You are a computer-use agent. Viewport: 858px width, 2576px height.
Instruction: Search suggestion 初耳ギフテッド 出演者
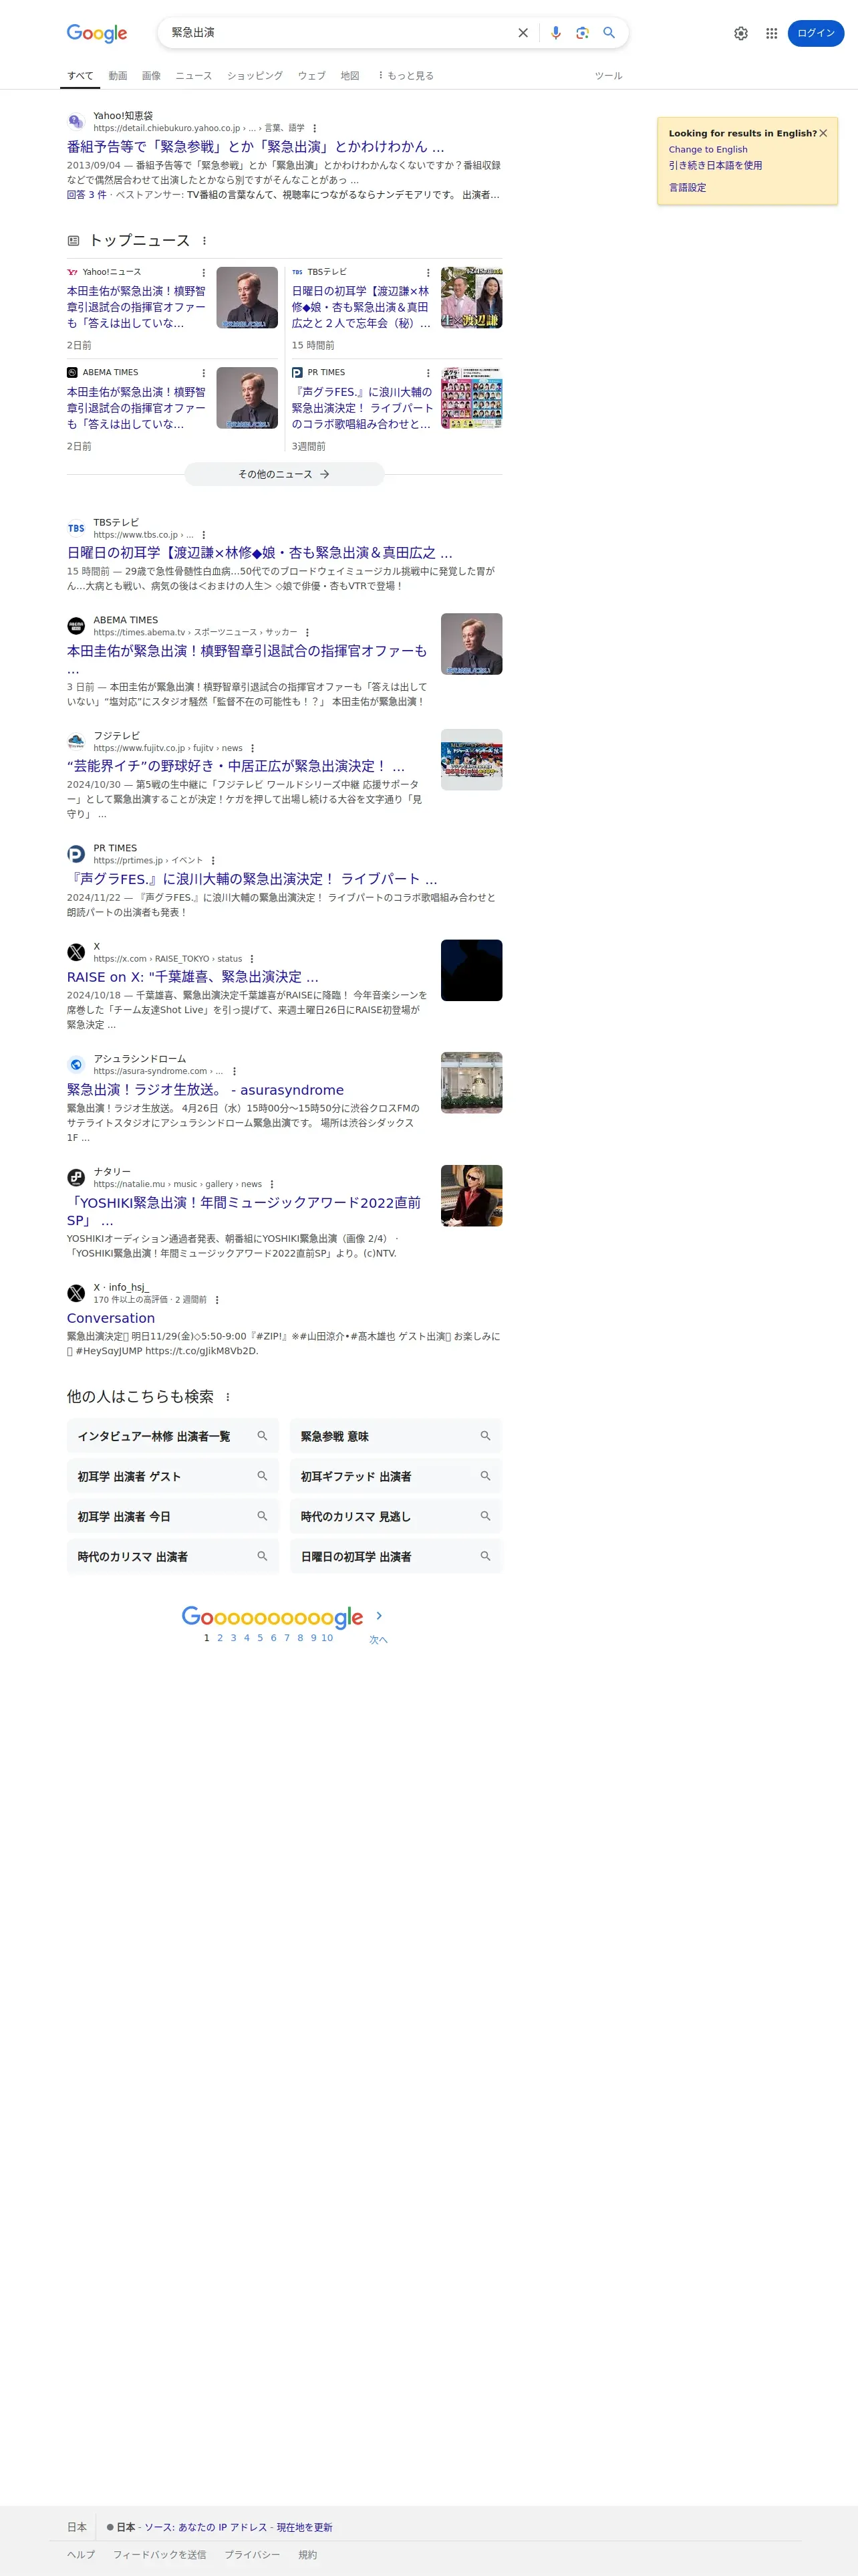[396, 1476]
